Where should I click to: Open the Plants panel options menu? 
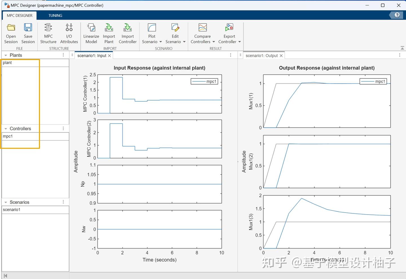coord(63,55)
